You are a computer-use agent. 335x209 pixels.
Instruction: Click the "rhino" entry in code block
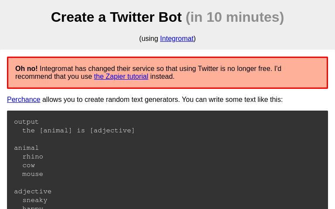[33, 157]
